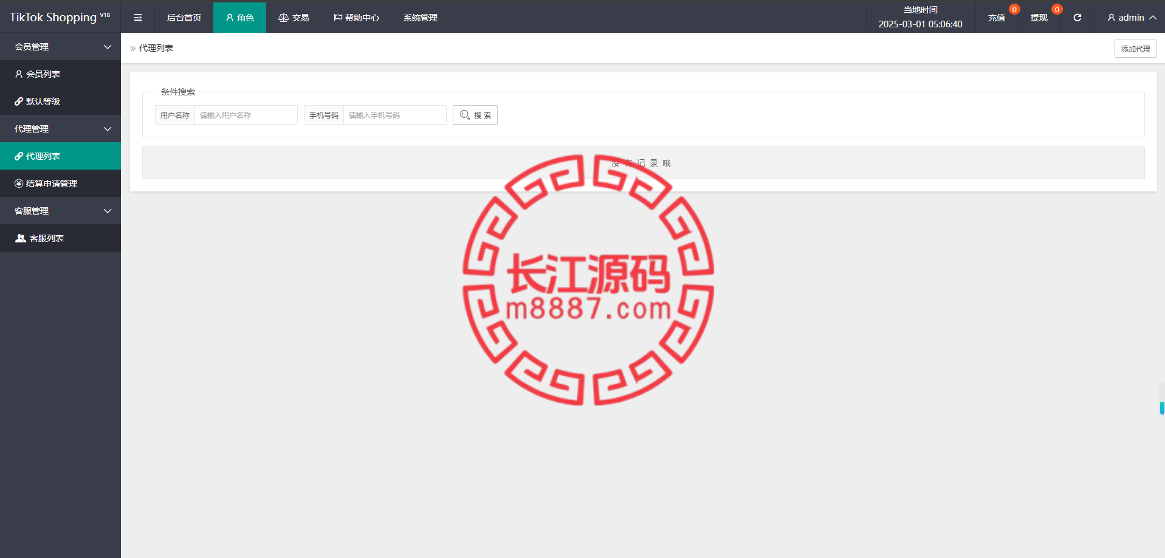Click the magnifier icon in search button
Screen dimensions: 1165x558
click(465, 115)
